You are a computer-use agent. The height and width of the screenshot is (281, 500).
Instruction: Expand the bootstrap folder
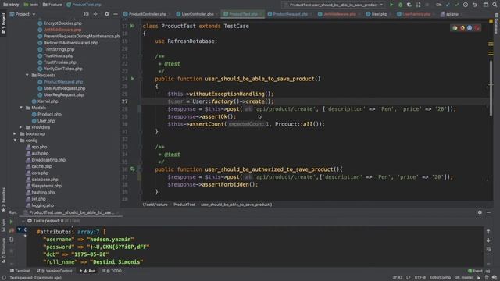15,133
